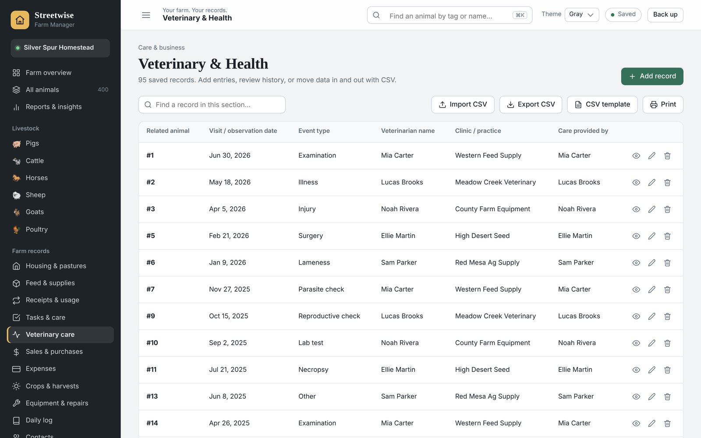Focus the global animal search field
This screenshot has width=701, height=438.
(450, 15)
